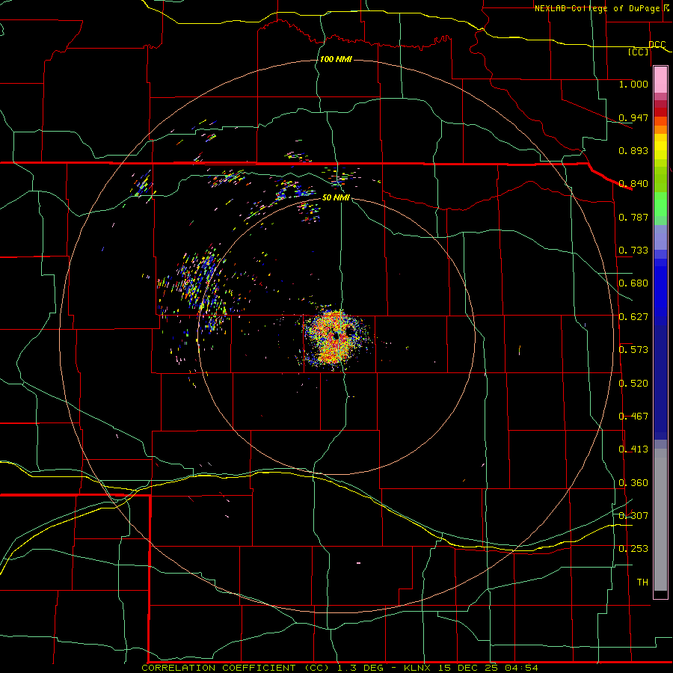This screenshot has width=673, height=673.
Task: Click the [CC] legend heading
Action: (x=639, y=52)
